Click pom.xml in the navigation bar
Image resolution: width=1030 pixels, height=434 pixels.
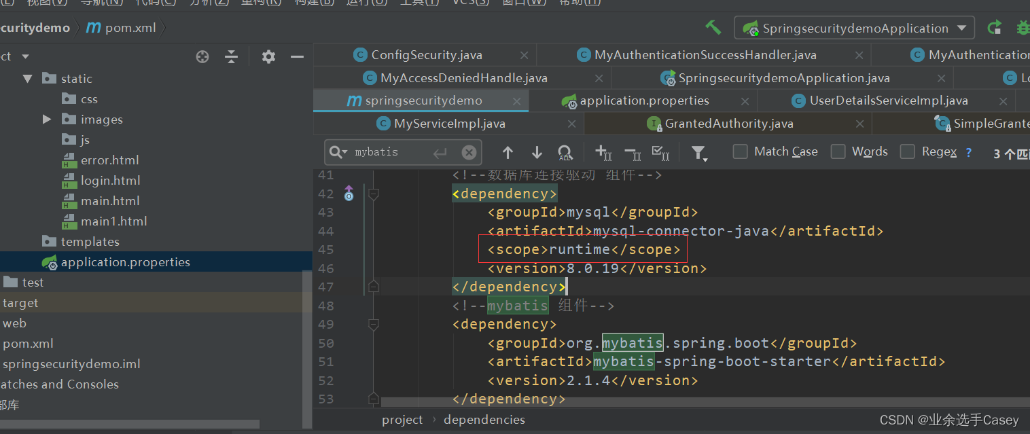122,28
